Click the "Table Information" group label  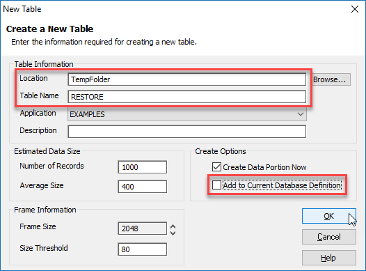click(x=44, y=64)
